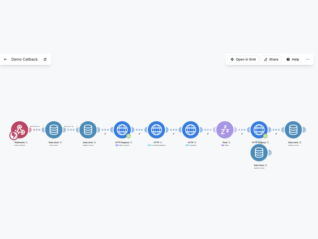Click the instant trigger lightning badge on Webhooks
Image resolution: width=318 pixels, height=239 pixels.
(14, 135)
